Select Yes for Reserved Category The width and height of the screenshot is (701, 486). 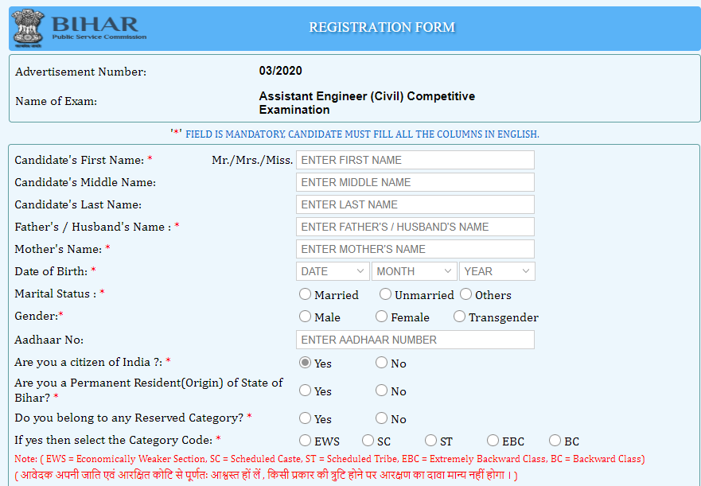click(305, 418)
